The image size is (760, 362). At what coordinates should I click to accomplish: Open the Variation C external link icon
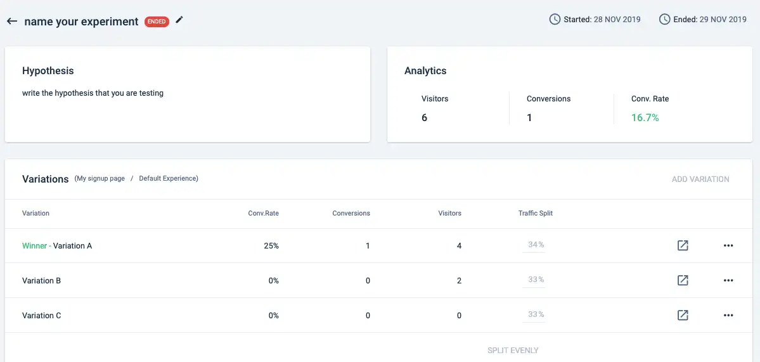coord(683,315)
